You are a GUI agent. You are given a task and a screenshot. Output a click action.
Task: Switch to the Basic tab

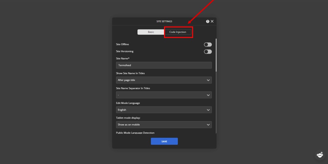(151, 32)
